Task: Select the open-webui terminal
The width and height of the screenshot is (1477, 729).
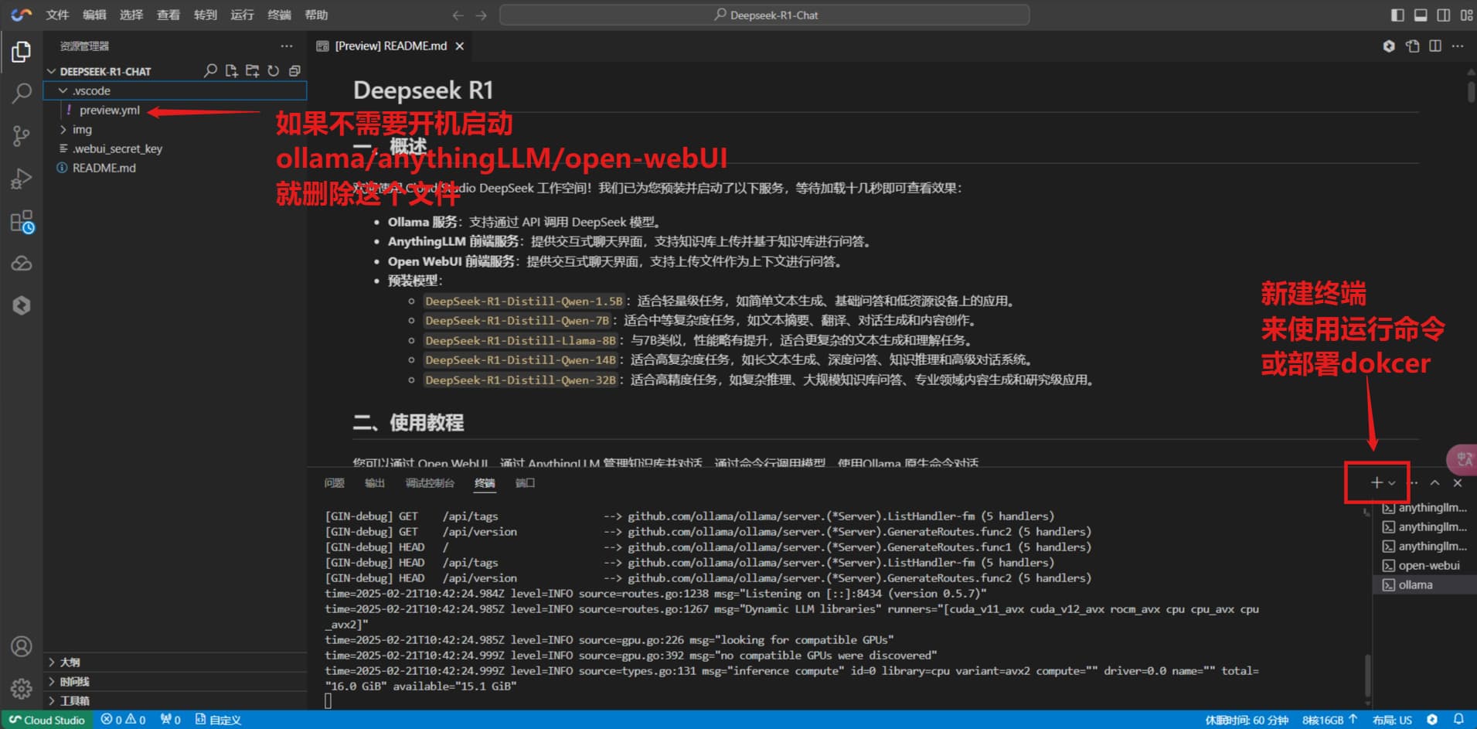Action: pos(1424,565)
